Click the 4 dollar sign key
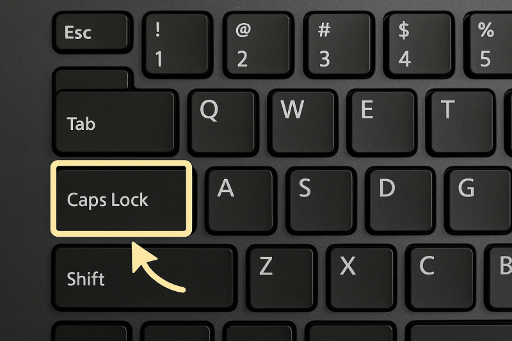512x341 pixels. point(419,45)
